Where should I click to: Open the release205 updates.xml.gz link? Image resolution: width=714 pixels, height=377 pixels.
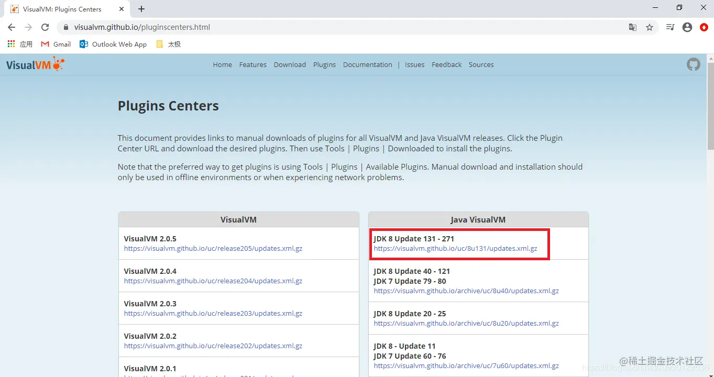click(x=213, y=249)
